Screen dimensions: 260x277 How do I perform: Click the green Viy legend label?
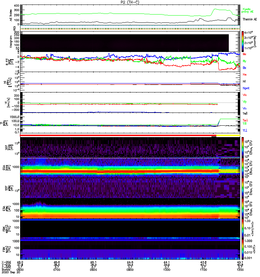click(245, 102)
